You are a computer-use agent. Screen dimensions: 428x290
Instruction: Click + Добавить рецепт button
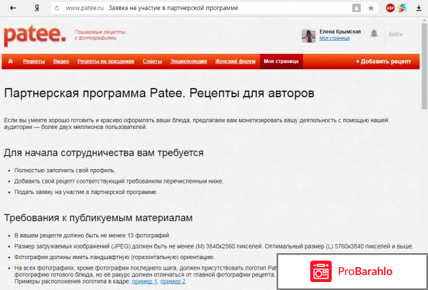pos(383,61)
